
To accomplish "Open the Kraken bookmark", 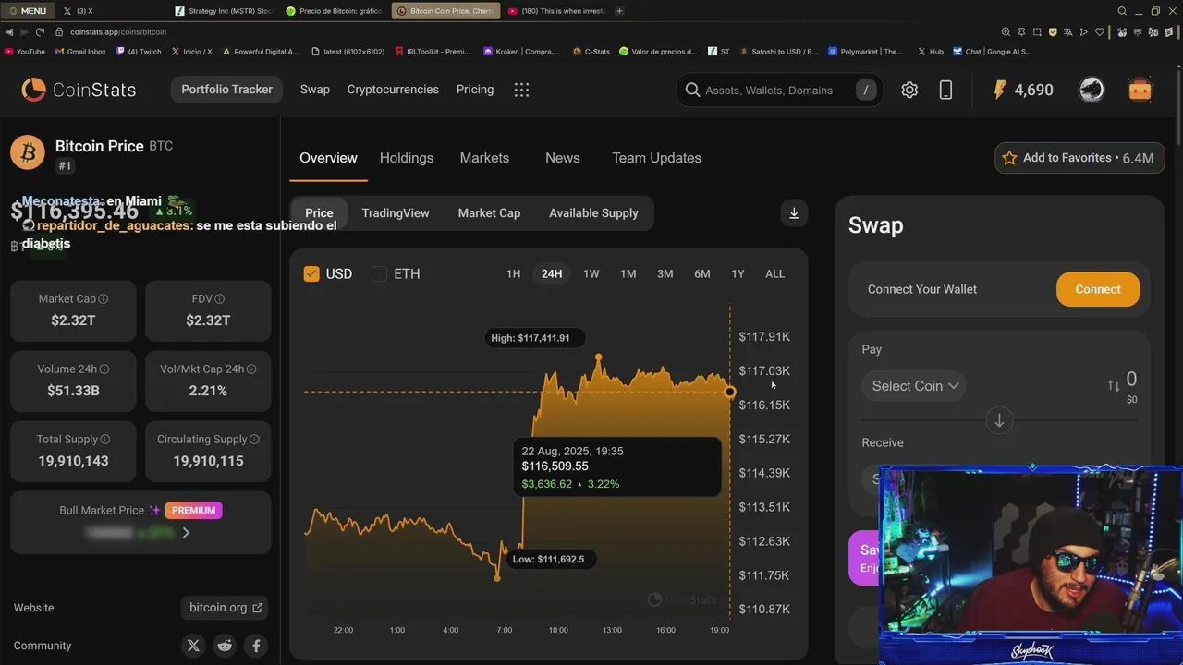I will click(x=522, y=52).
